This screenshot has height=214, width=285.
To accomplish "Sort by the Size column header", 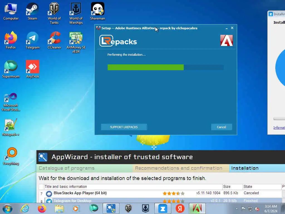I will coord(232,187).
